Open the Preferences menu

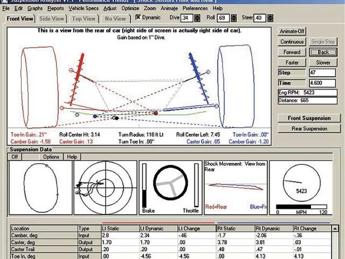coord(195,8)
